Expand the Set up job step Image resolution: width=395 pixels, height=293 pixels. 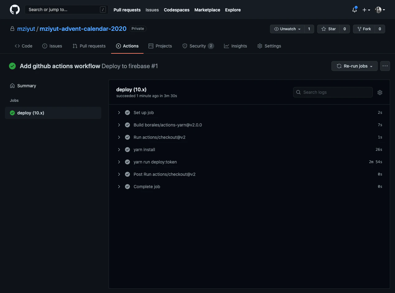coord(119,112)
